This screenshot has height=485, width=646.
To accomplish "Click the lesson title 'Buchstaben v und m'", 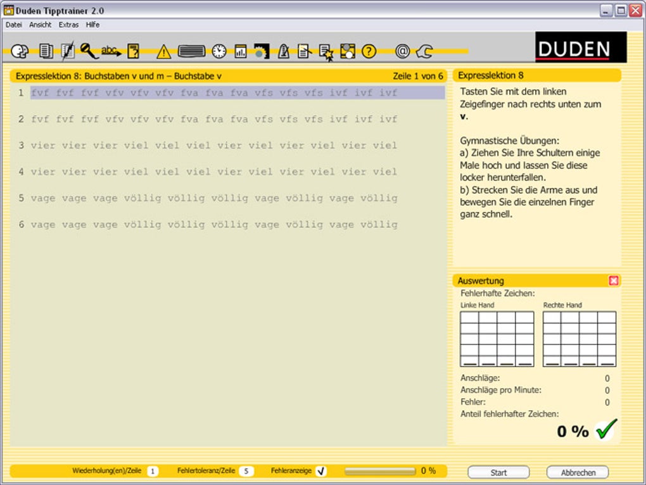I will 124,76.
